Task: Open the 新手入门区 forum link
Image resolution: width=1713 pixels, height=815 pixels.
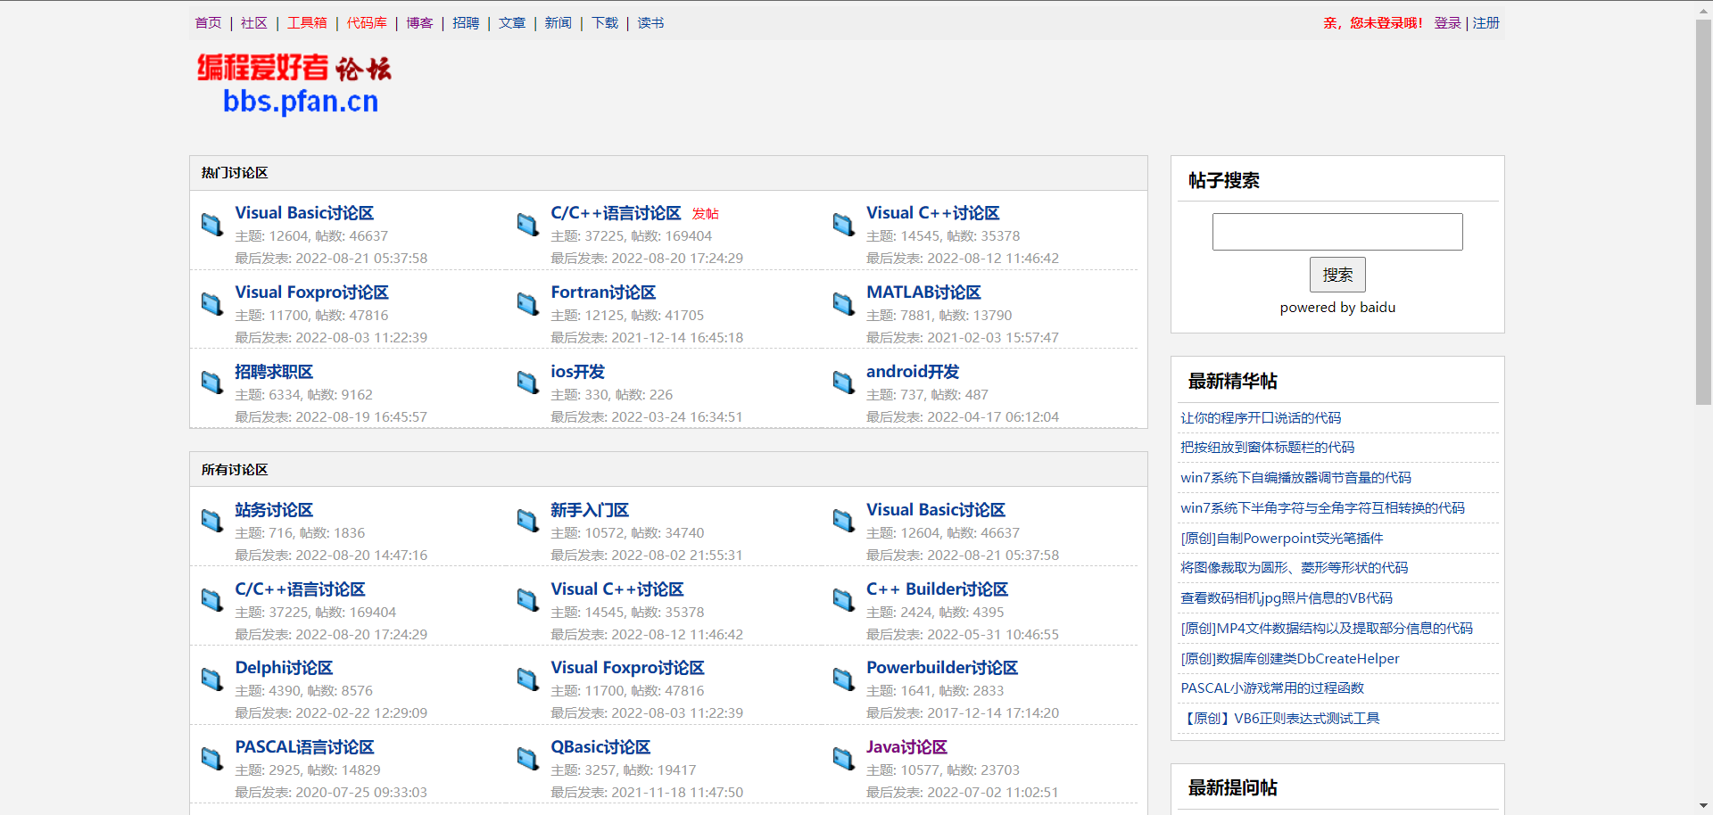Action: coord(590,510)
